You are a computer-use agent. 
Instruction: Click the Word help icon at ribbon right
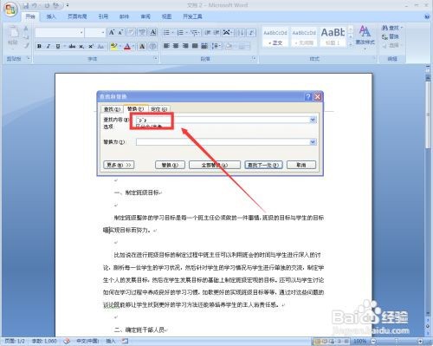(x=427, y=16)
